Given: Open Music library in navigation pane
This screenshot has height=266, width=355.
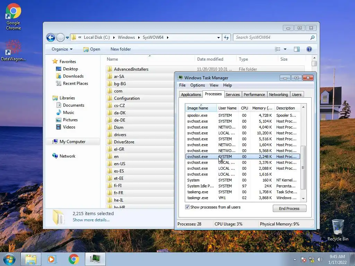Looking at the screenshot, I should [x=65, y=113].
